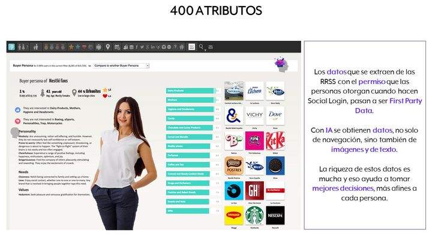
Task: Open the La Voz brand thumbnail
Action: pyautogui.click(x=234, y=191)
